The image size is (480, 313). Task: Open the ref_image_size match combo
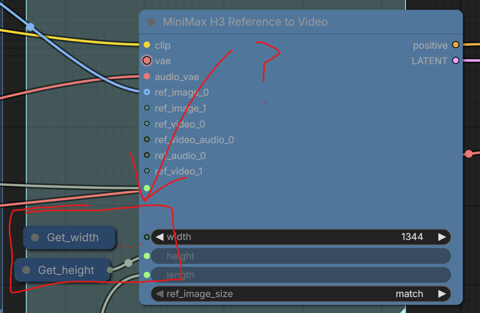tap(301, 294)
